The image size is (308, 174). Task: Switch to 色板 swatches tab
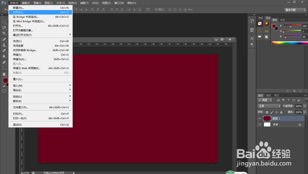point(282,20)
